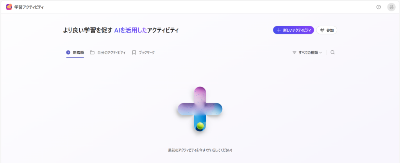Screen dimensions: 400x163
Task: Click the clock icon beside 新着順
Action: (68, 52)
